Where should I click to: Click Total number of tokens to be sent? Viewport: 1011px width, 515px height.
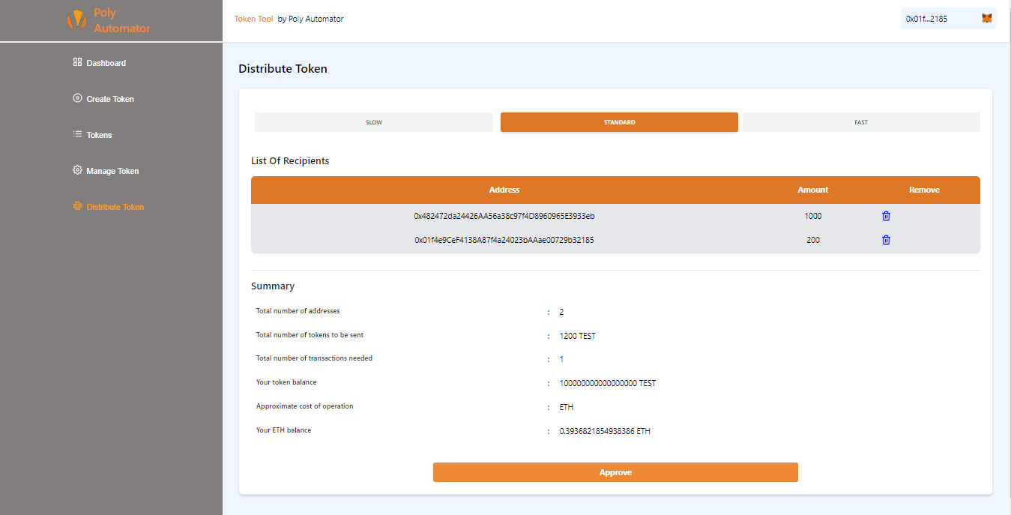point(310,334)
